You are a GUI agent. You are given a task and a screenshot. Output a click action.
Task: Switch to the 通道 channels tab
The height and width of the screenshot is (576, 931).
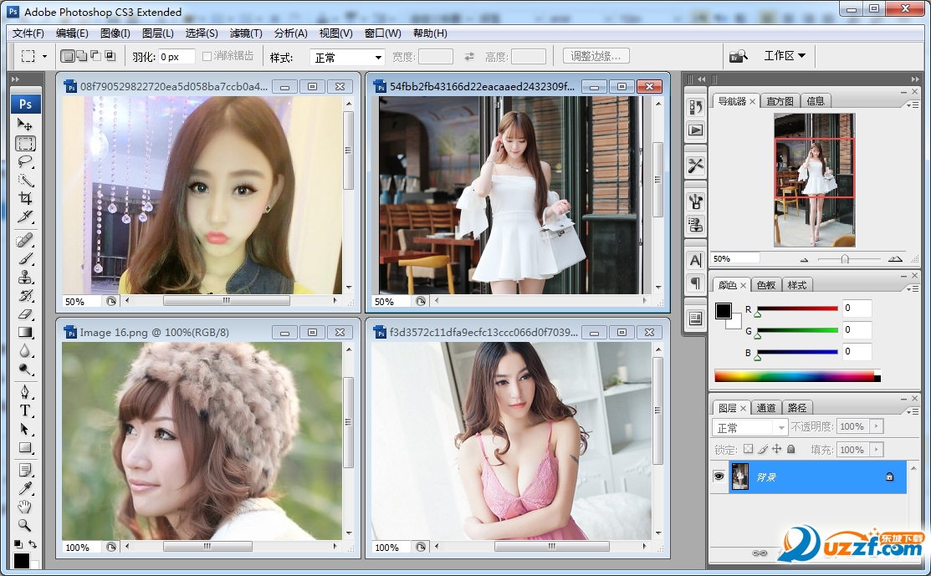coord(766,408)
